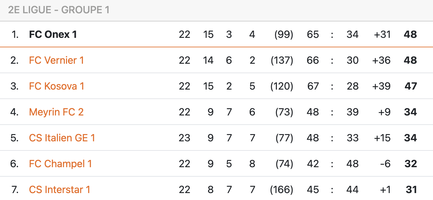This screenshot has width=433, height=200.
Task: Click the bold FC Onex 1 name
Action: (53, 34)
